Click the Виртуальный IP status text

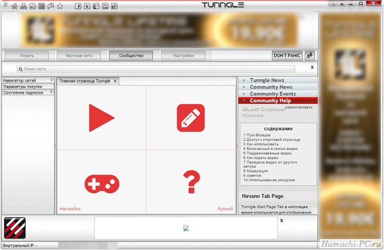point(20,246)
